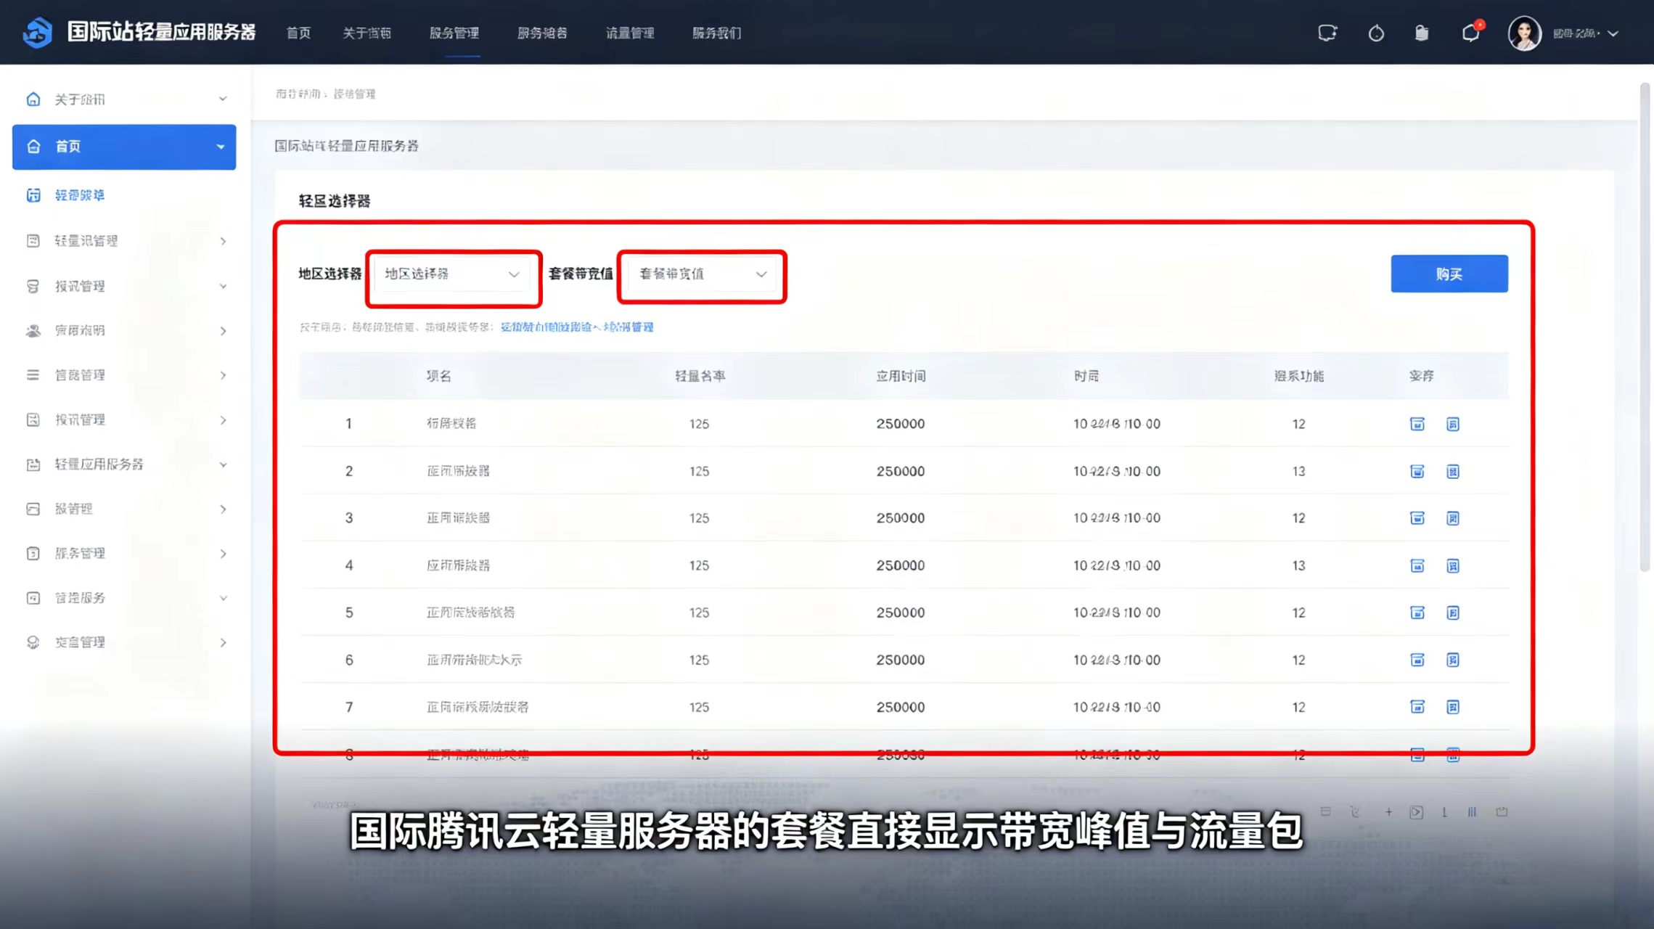
Task: Click the first action icon in row 1
Action: [1417, 424]
